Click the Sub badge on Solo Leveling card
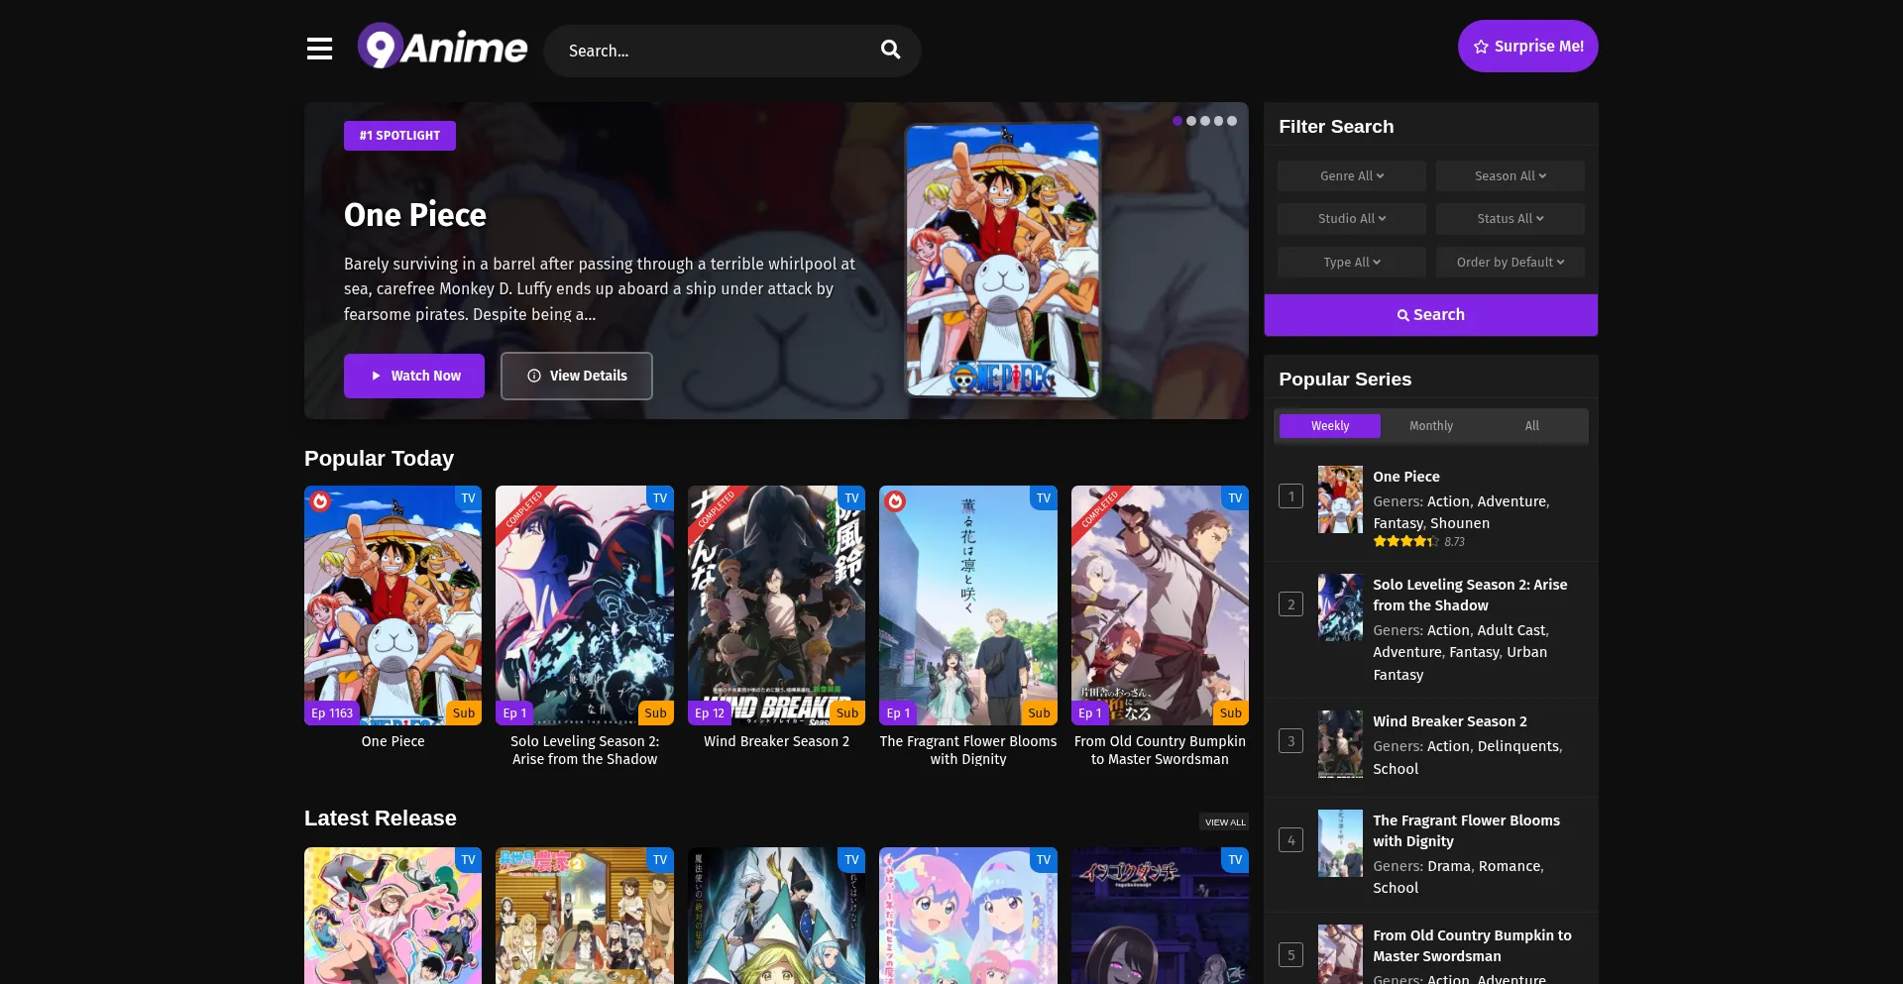 coord(655,713)
